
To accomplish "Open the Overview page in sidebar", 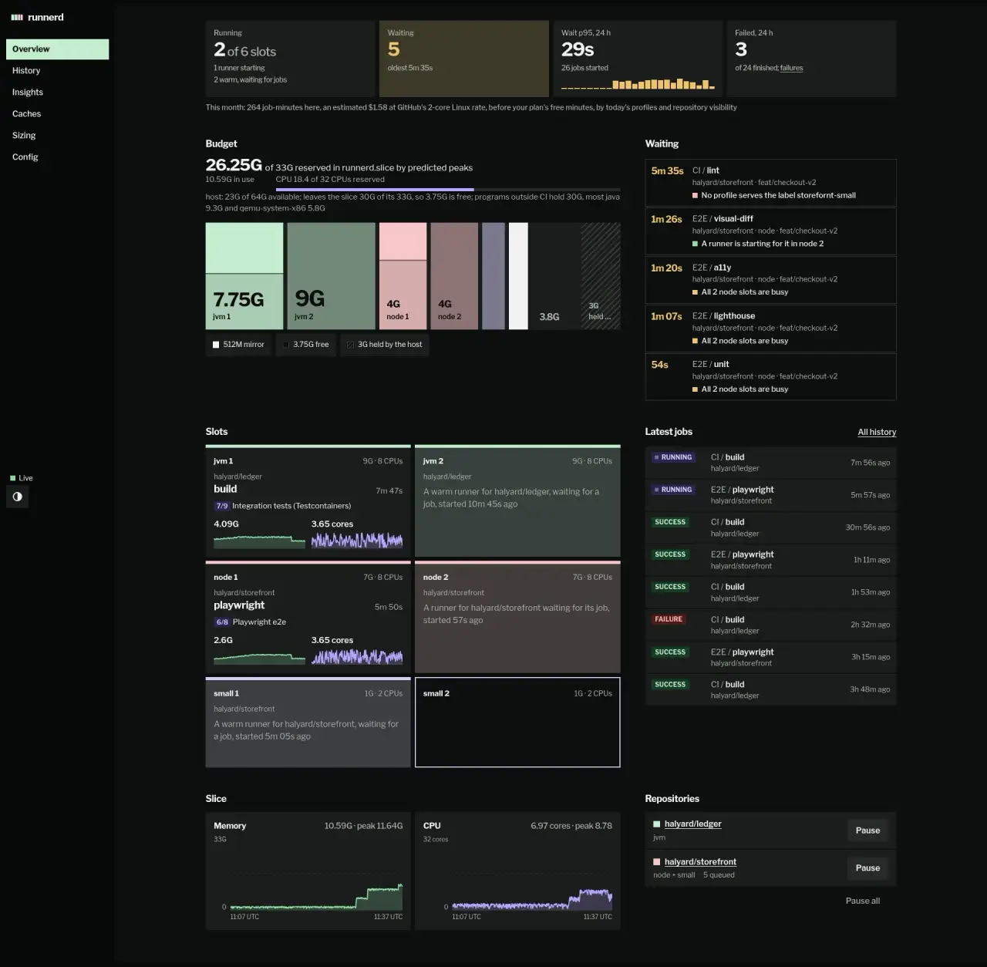I will click(x=57, y=49).
